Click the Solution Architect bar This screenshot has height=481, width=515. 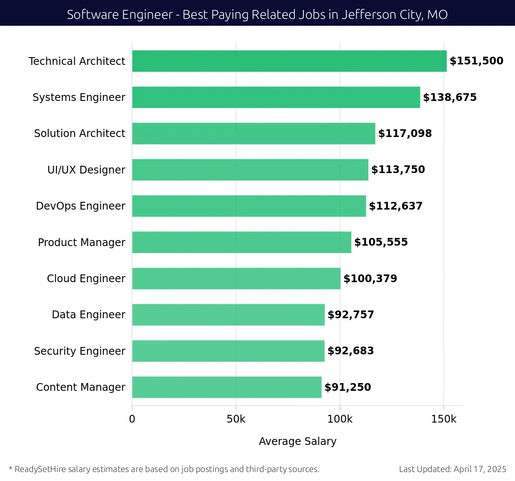tap(254, 134)
